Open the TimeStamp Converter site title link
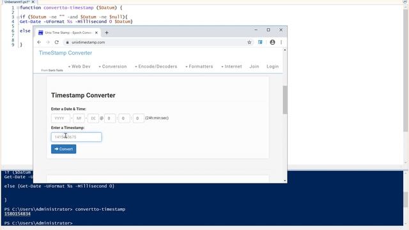The width and height of the screenshot is (409, 230). (65, 53)
